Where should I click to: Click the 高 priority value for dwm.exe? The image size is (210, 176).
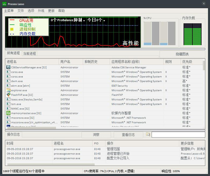(x=184, y=81)
